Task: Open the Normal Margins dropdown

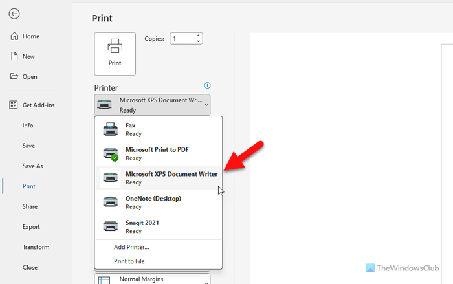Action: (153, 279)
